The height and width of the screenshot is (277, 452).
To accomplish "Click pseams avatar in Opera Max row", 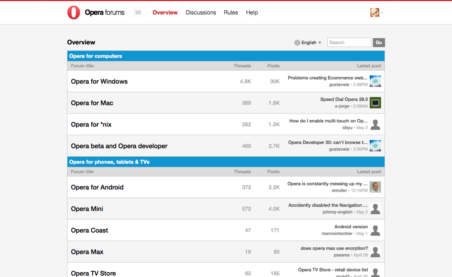I will pyautogui.click(x=375, y=252).
